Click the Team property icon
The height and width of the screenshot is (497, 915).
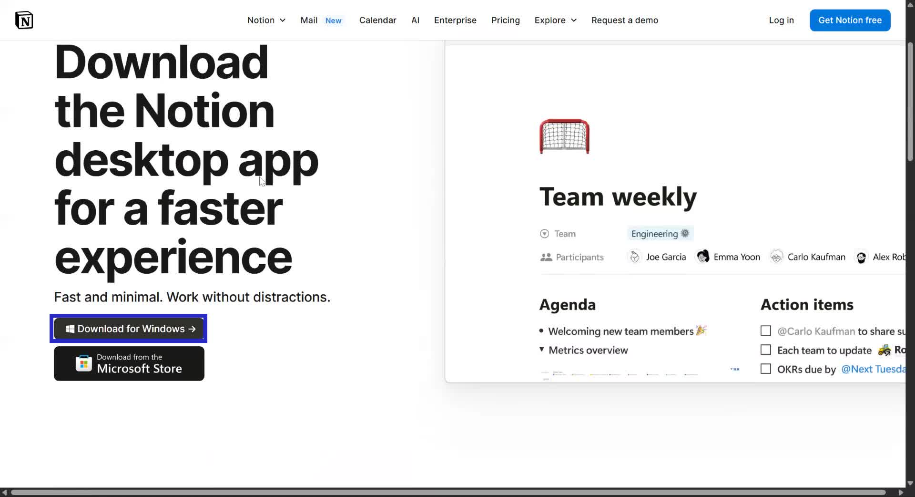[545, 233]
